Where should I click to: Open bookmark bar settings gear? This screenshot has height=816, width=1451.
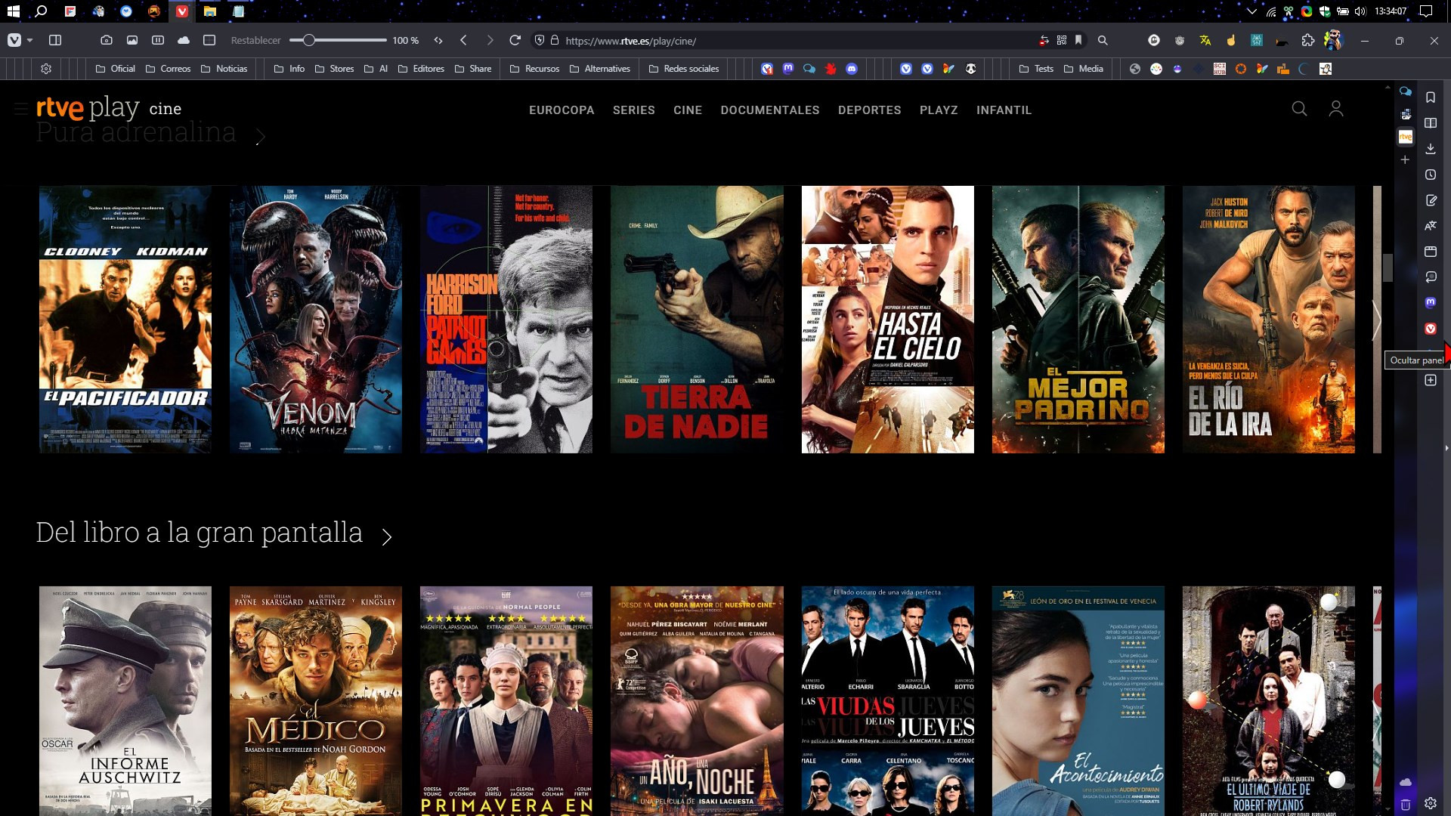pyautogui.click(x=46, y=69)
